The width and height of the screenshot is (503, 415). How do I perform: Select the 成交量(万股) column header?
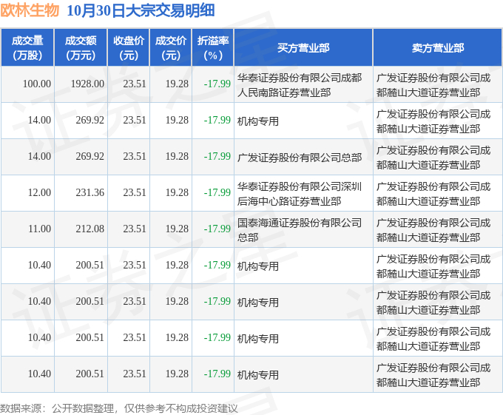27,48
